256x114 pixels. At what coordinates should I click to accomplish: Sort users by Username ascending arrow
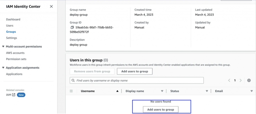pos(117,91)
